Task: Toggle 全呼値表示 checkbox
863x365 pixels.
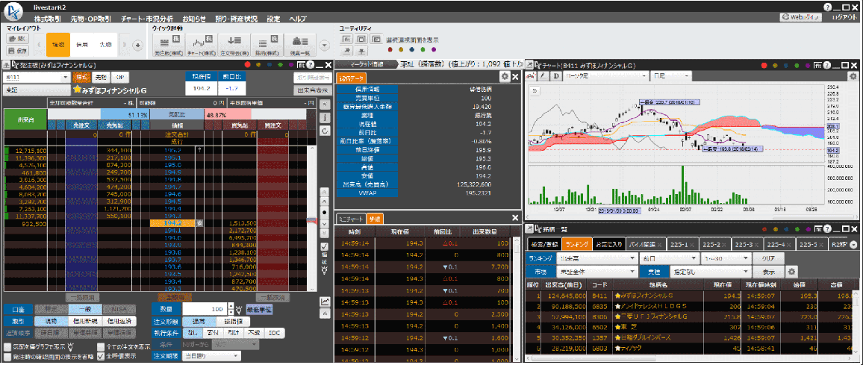Action: tap(100, 356)
